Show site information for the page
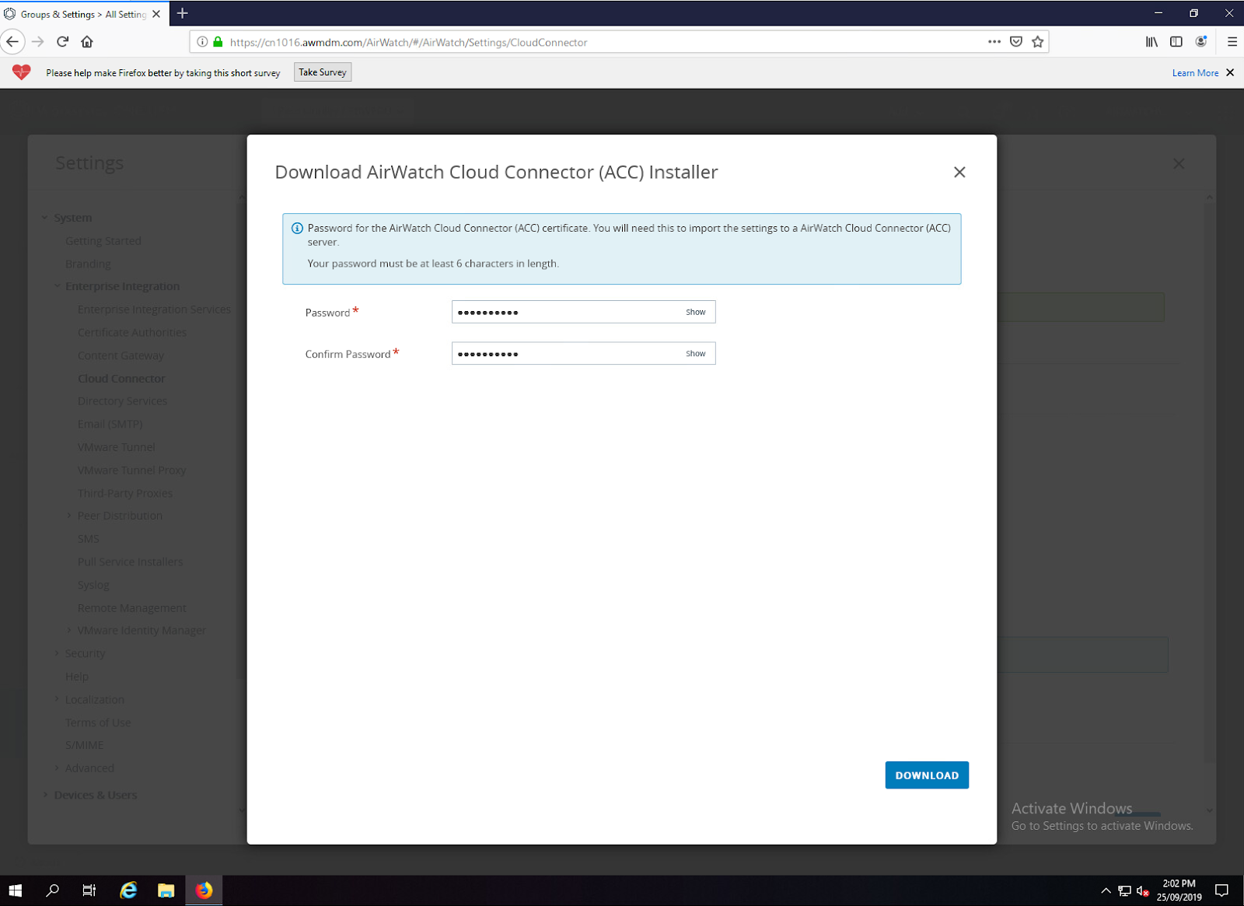Viewport: 1244px width, 906px height. tap(202, 42)
